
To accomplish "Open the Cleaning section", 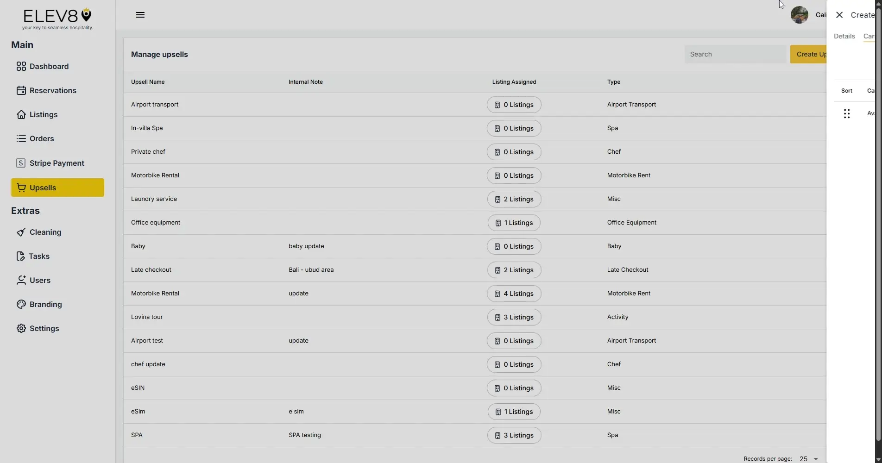I will [45, 232].
